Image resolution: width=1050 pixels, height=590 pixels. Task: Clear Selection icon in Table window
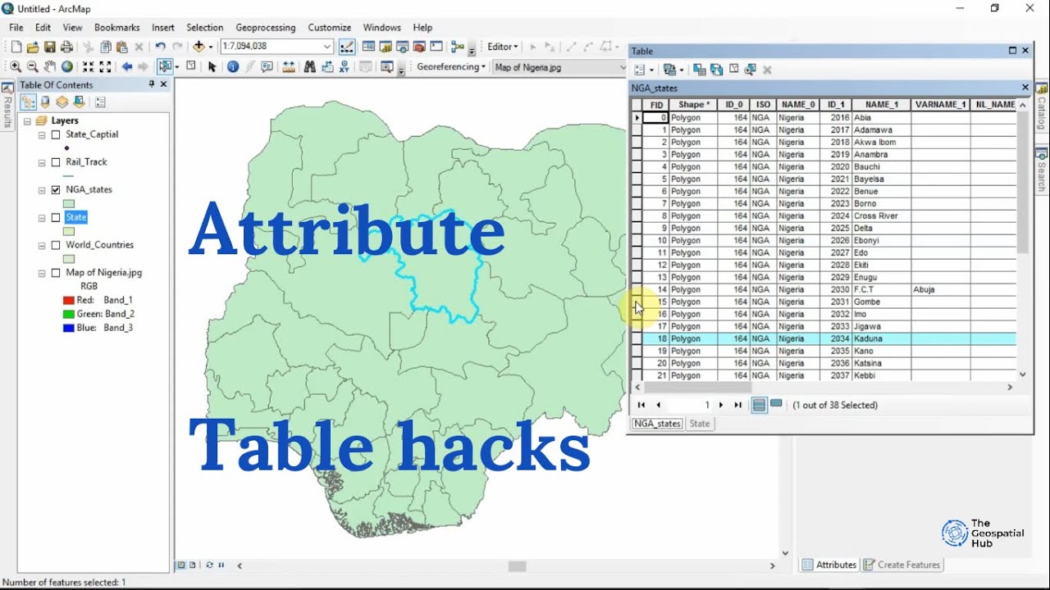pos(733,70)
